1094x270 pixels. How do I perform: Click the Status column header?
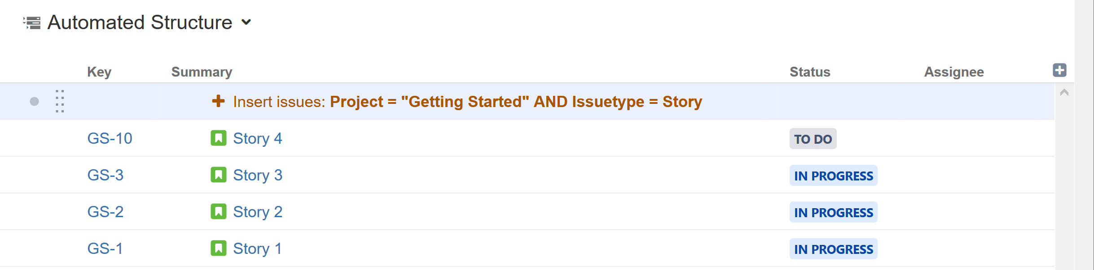click(810, 72)
